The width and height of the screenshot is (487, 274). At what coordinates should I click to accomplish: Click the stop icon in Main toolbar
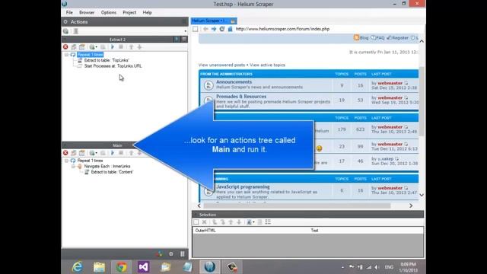[x=121, y=153]
